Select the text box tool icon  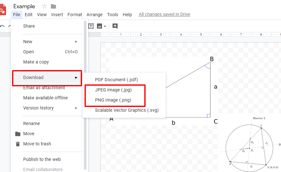click(91, 26)
